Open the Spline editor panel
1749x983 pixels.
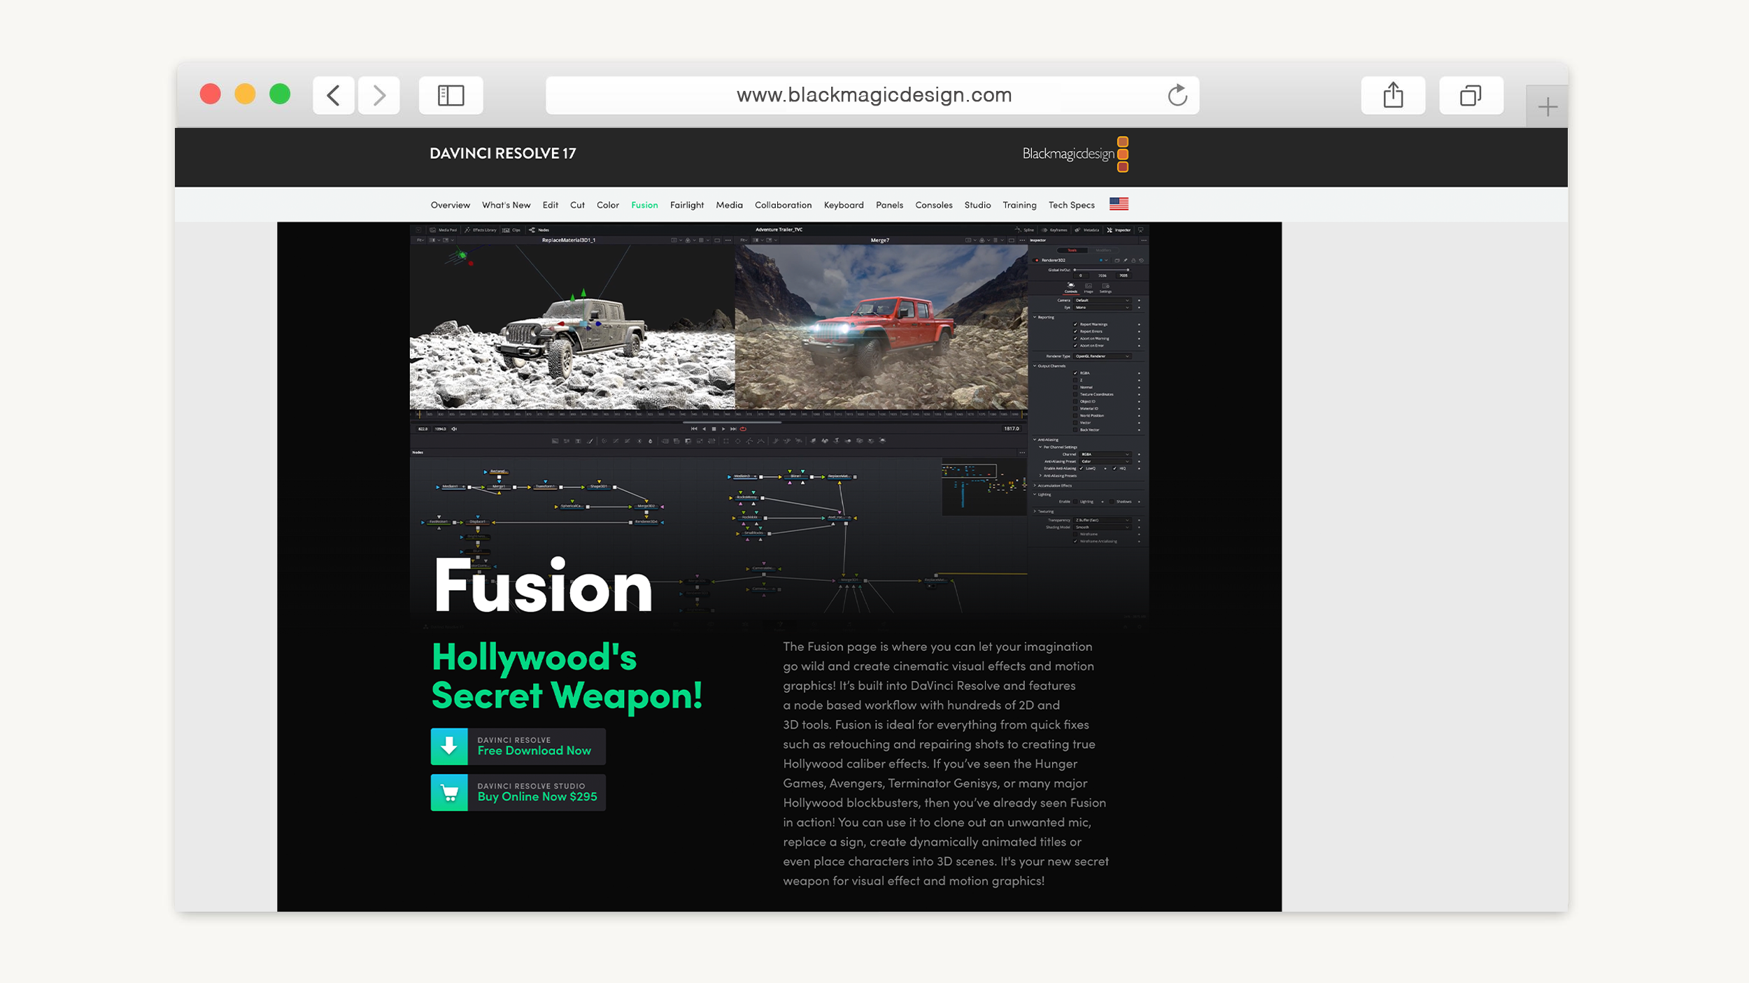click(1024, 230)
